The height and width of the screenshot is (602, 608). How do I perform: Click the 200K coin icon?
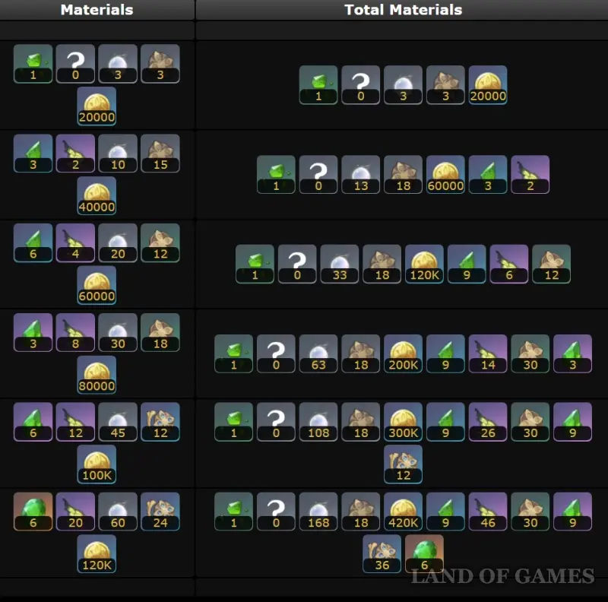coord(404,353)
